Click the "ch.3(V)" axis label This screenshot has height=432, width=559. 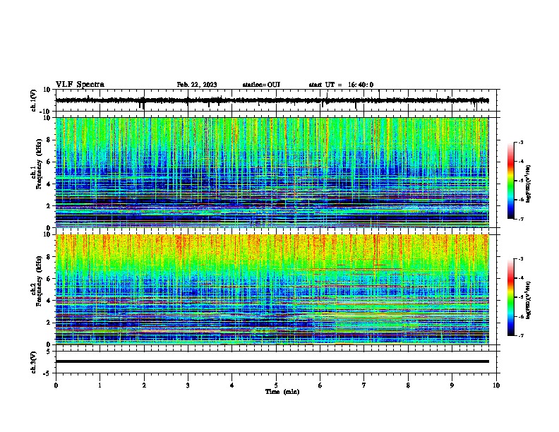point(33,362)
